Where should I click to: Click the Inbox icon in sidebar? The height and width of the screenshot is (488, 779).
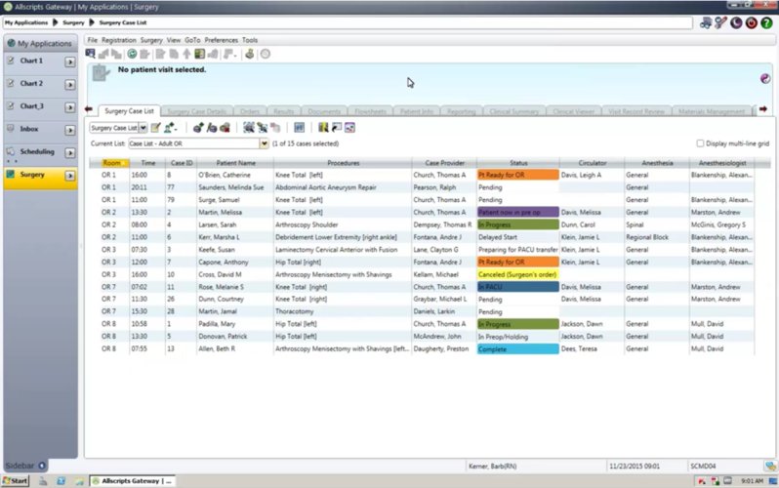[x=11, y=129]
